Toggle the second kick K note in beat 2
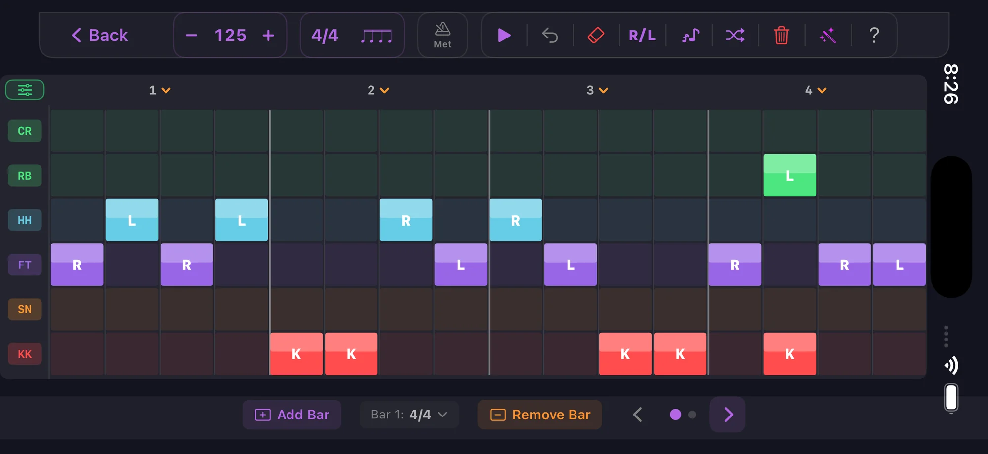 point(351,354)
